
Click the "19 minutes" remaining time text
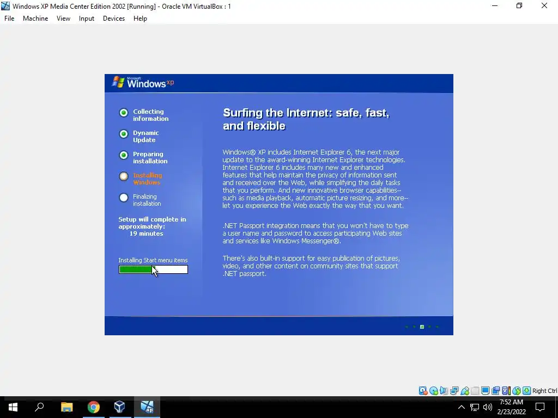(146, 233)
